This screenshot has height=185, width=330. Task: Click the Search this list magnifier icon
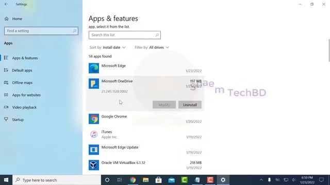click(x=157, y=35)
